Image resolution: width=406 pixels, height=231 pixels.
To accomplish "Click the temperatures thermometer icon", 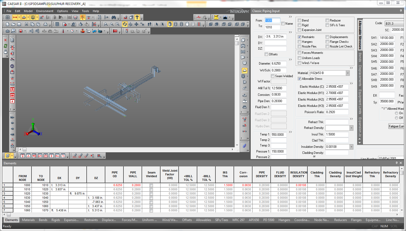I will 63,31.
